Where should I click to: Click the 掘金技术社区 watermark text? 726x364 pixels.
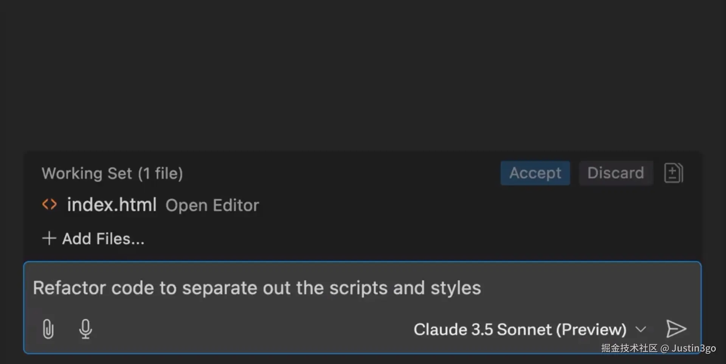click(x=629, y=348)
